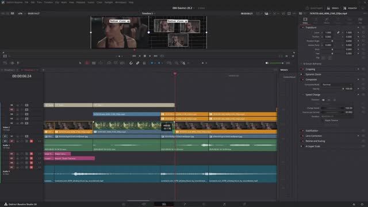
Task: Expand the AI Super Scale section
Action: pyautogui.click(x=313, y=146)
